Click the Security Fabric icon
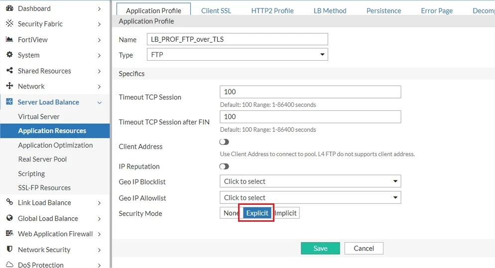The width and height of the screenshot is (495, 268). pyautogui.click(x=9, y=23)
